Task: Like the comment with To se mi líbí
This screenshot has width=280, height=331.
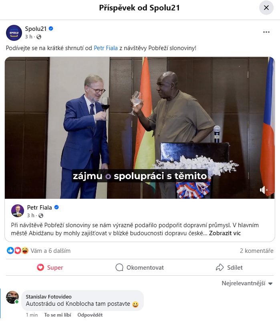Action: (58, 315)
